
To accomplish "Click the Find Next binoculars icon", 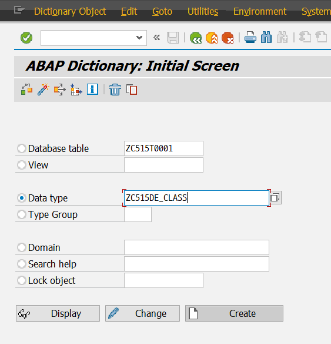I will point(282,37).
